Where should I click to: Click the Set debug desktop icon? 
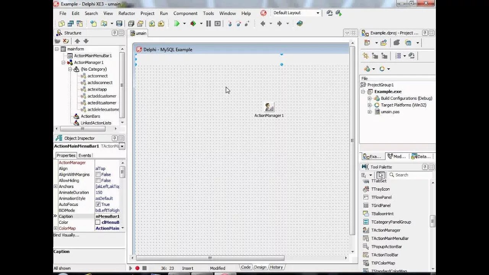[x=338, y=13]
